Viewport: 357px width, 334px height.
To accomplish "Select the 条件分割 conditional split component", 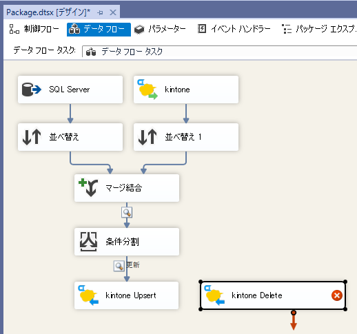I will (127, 242).
